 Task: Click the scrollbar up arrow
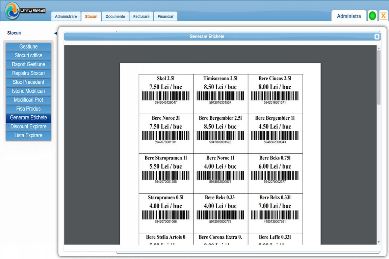tap(379, 48)
